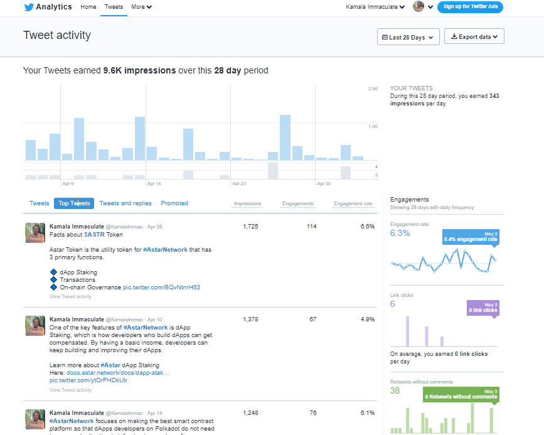Expand the More navigation menu

point(141,7)
